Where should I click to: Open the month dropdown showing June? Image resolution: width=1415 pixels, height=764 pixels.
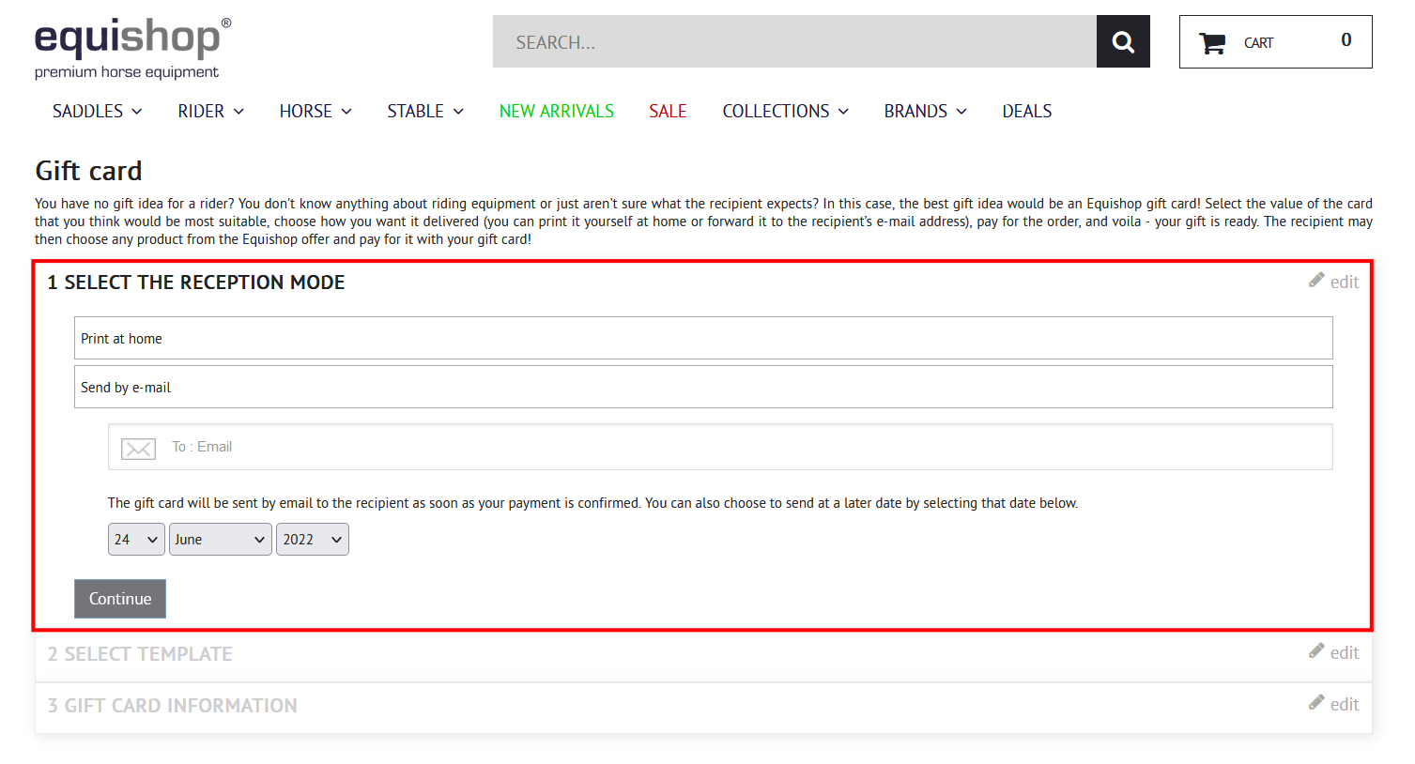point(220,540)
